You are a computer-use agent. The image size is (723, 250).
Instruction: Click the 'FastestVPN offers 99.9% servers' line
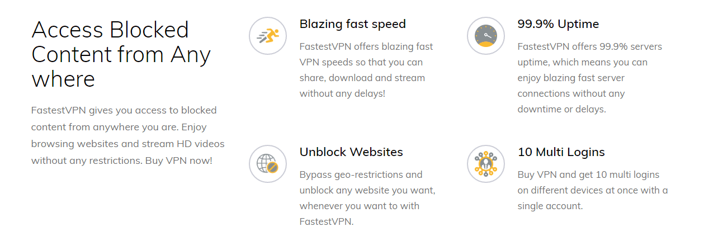(x=589, y=46)
